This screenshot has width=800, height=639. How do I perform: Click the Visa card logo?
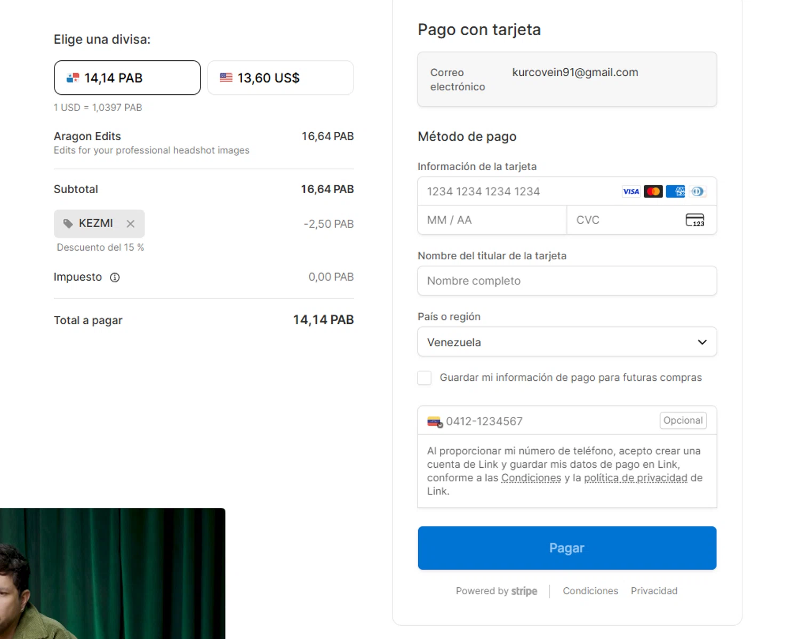click(631, 191)
